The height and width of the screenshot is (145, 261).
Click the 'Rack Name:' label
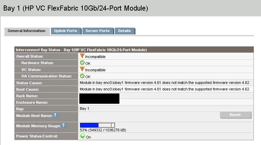coord(27,96)
